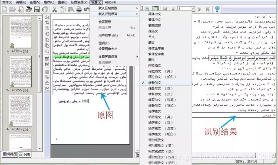Screen dimensions: 278x165
Task: Click the Table region tool in the side toolbar
Action: tap(47, 58)
